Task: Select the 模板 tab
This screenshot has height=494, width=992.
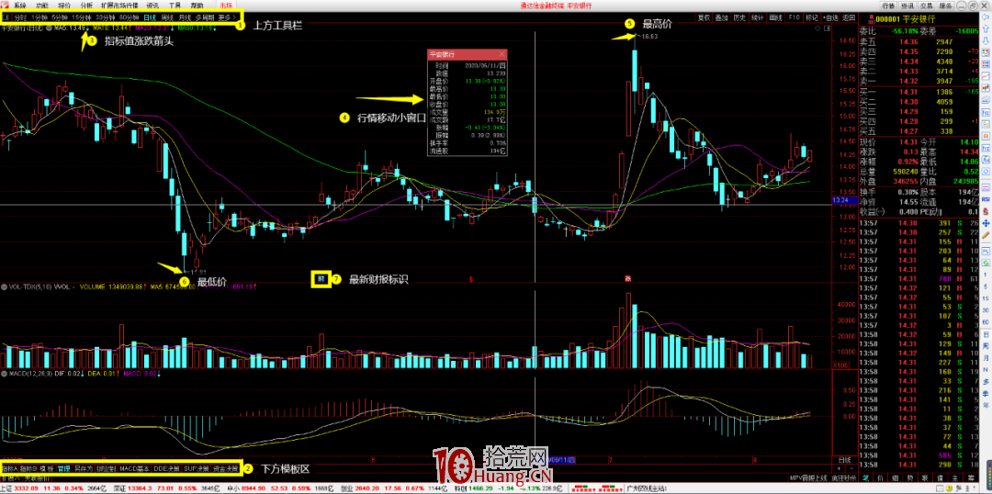Action: click(46, 468)
